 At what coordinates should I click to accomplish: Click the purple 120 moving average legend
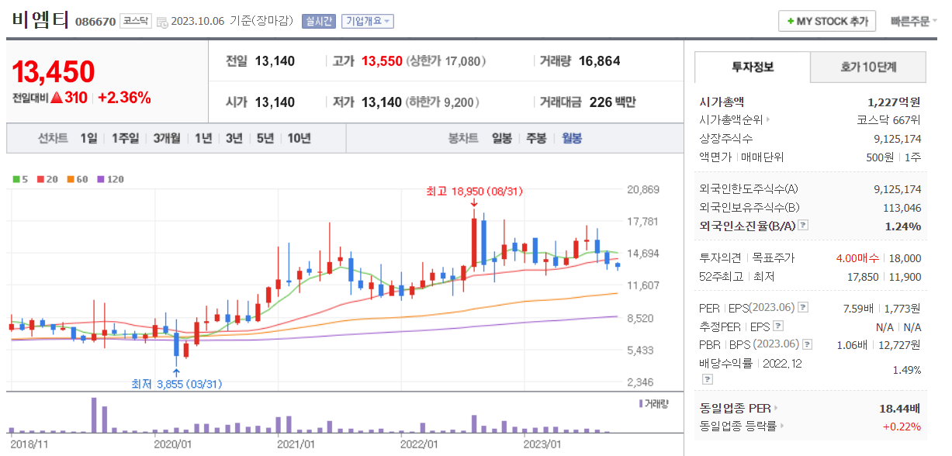[111, 179]
